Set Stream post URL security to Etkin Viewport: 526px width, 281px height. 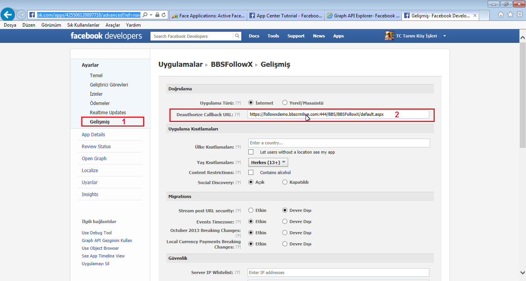click(x=251, y=210)
